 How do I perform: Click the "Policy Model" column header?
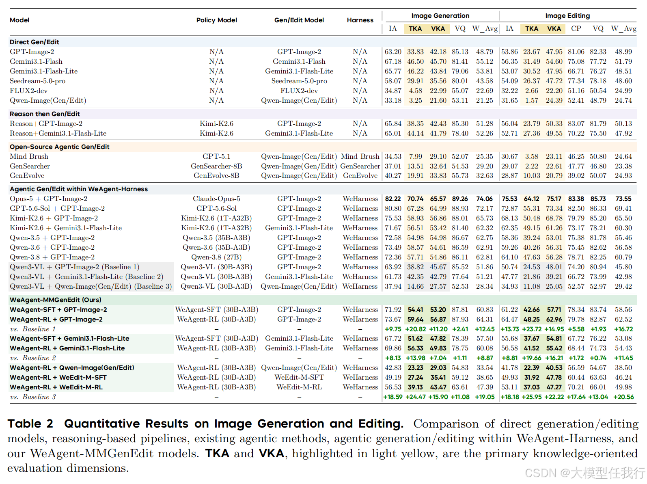tap(216, 20)
